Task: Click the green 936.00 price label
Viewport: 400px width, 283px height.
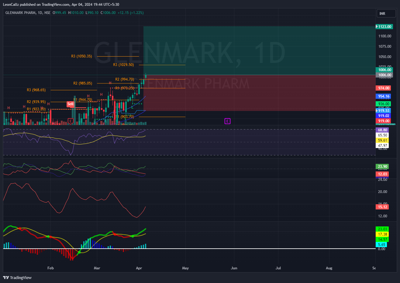Action: tap(383, 104)
